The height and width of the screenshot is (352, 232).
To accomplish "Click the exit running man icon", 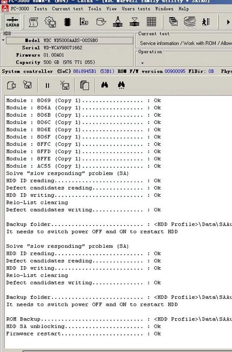I will [x=206, y=22].
